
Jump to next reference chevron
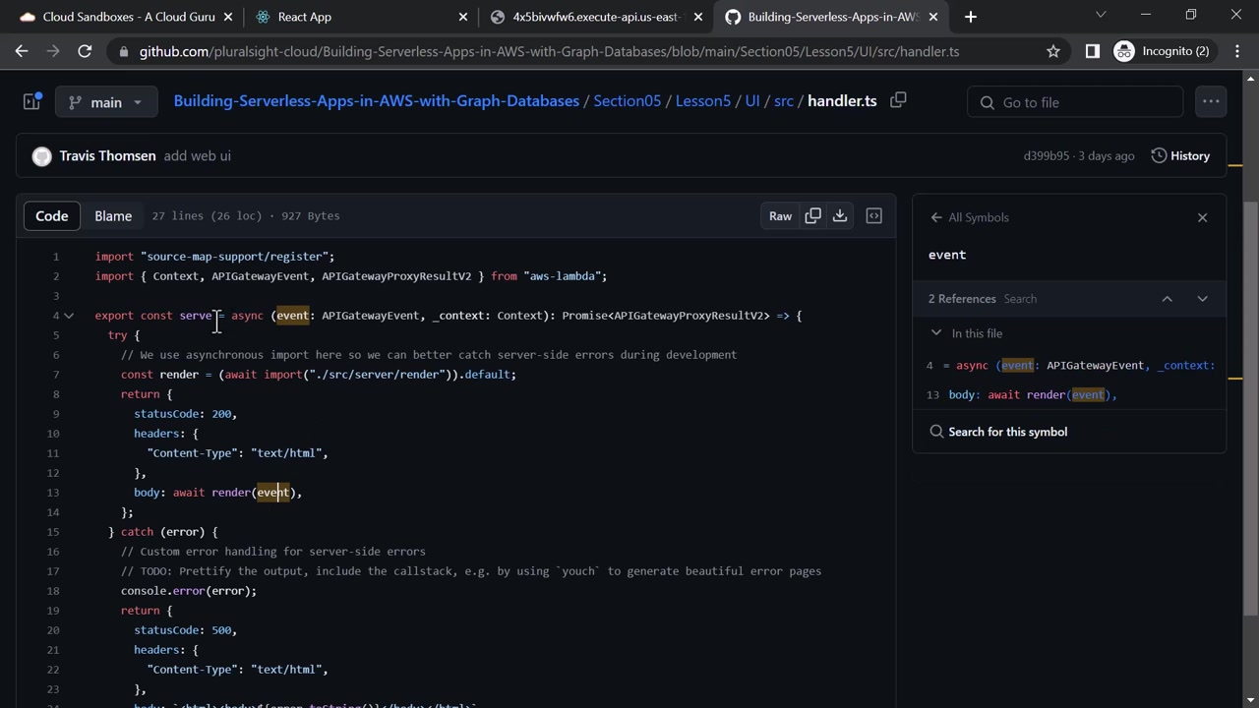pos(1202,299)
